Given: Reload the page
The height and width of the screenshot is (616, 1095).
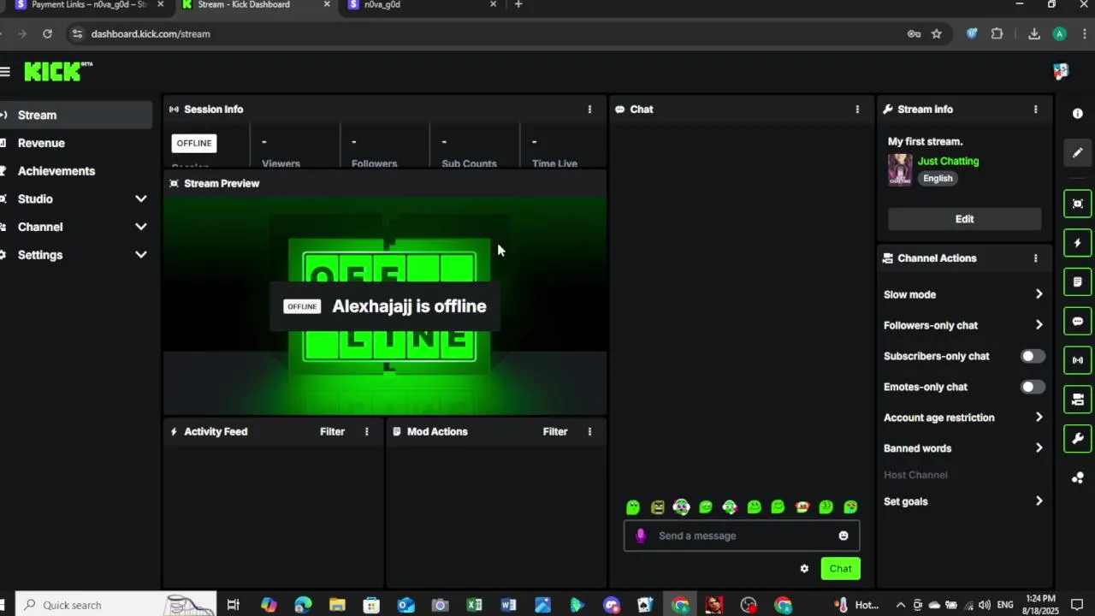Looking at the screenshot, I should 48,34.
